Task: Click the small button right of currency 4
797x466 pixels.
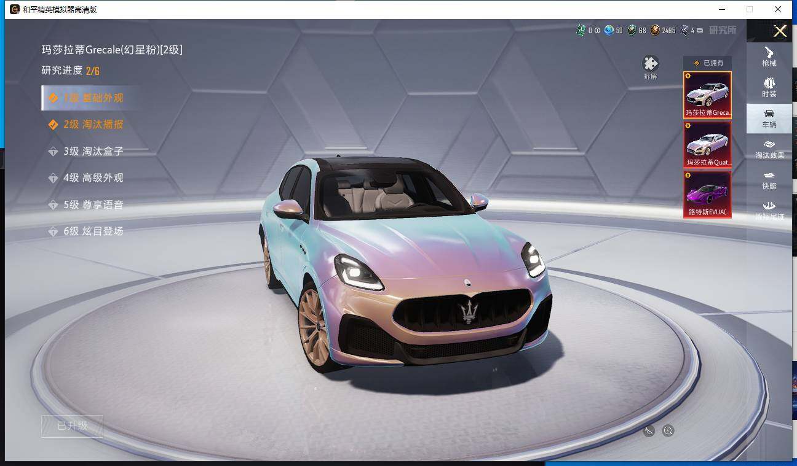Action: click(700, 30)
